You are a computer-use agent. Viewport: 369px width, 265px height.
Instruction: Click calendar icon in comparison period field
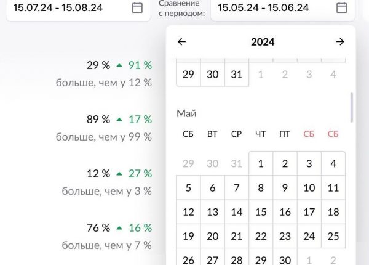click(x=341, y=8)
